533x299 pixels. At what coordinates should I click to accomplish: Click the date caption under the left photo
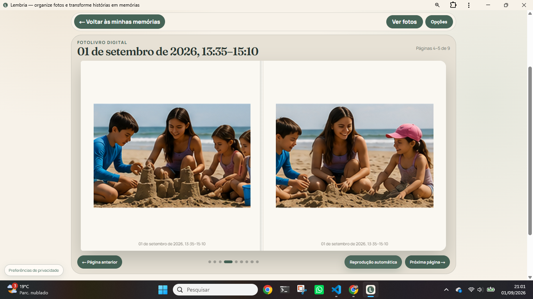point(172,244)
